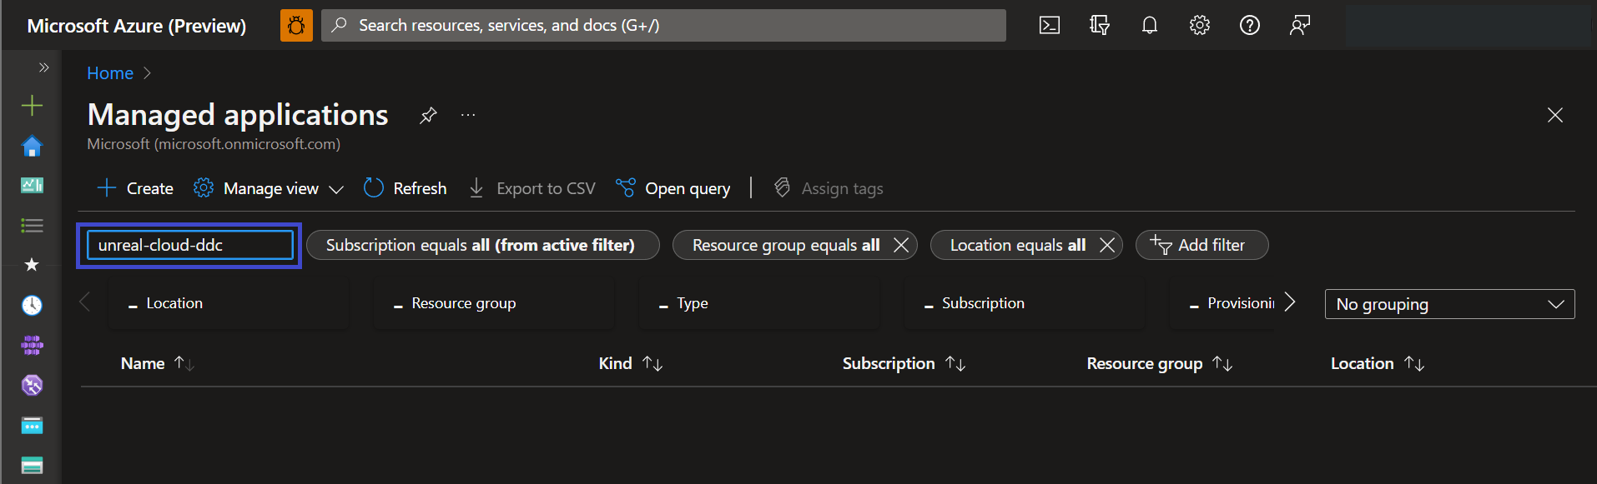The image size is (1597, 484).
Task: Open Manage view dropdown
Action: 269,188
